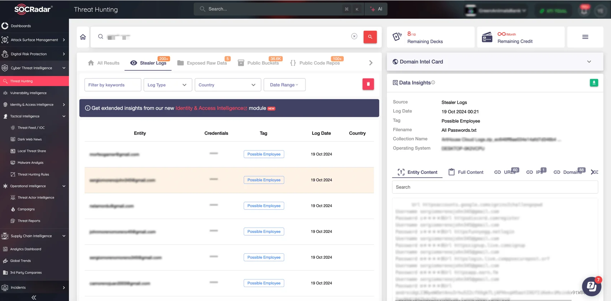
Task: Open Global Trends
Action: (x=20, y=261)
